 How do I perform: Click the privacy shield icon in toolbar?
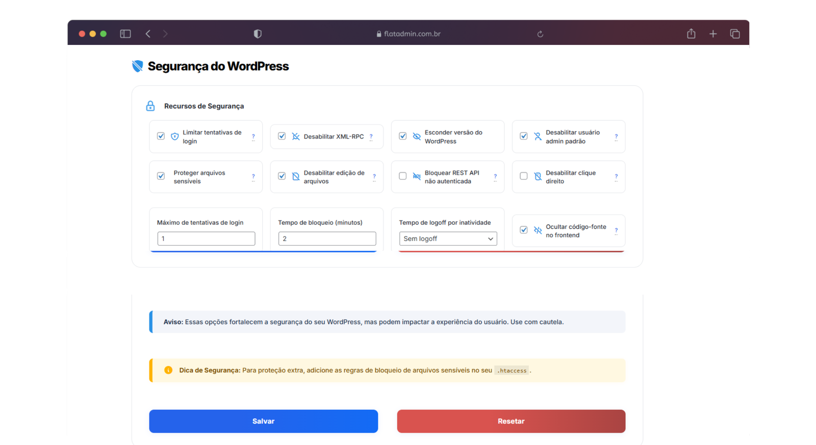pyautogui.click(x=258, y=34)
